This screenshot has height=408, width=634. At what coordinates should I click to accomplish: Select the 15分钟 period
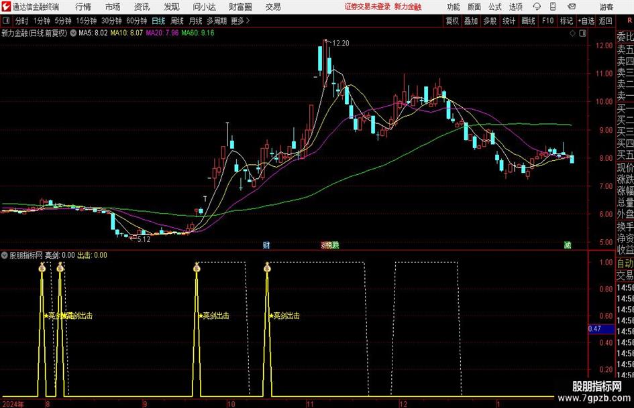coord(86,21)
